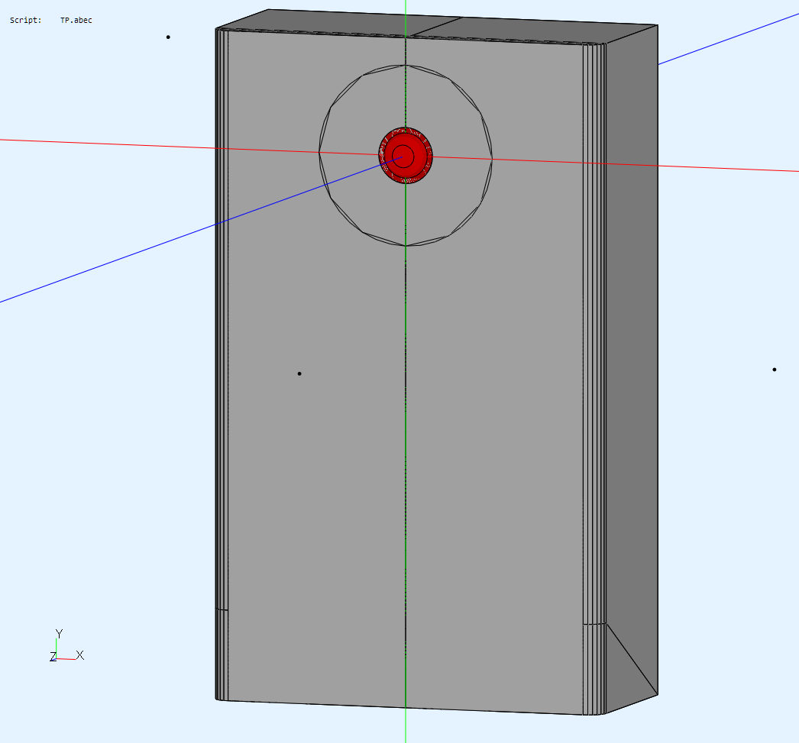The image size is (799, 743).
Task: Click the Y label on orientation gizmo
Action: pos(59,634)
